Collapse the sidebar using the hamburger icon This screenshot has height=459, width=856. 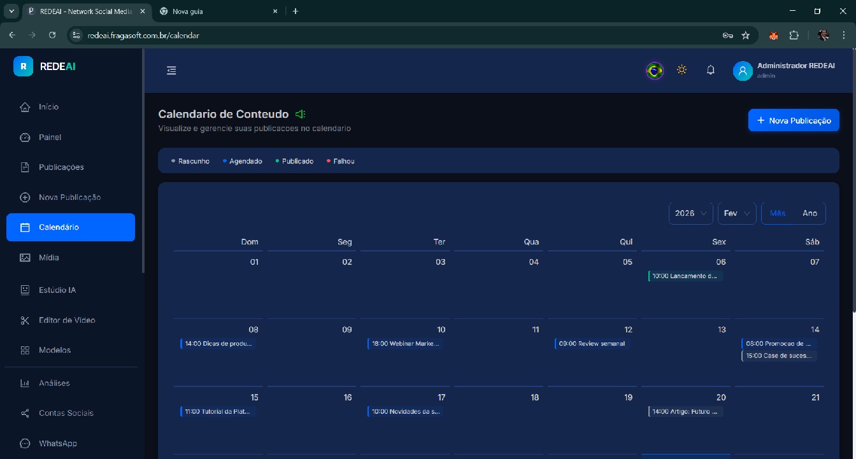click(171, 71)
